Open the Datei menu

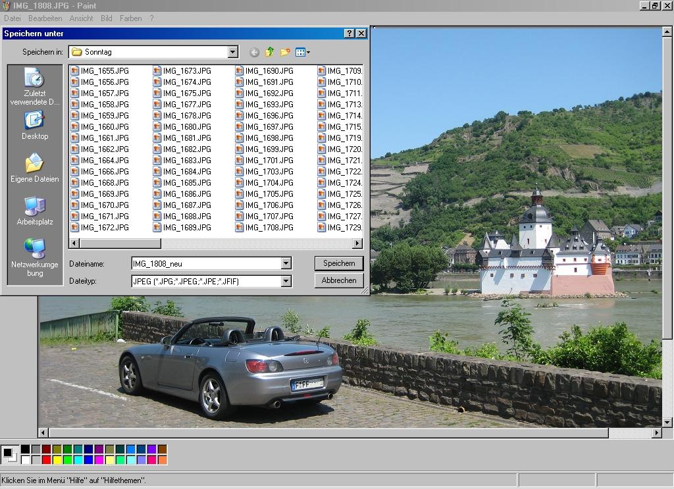(x=13, y=18)
